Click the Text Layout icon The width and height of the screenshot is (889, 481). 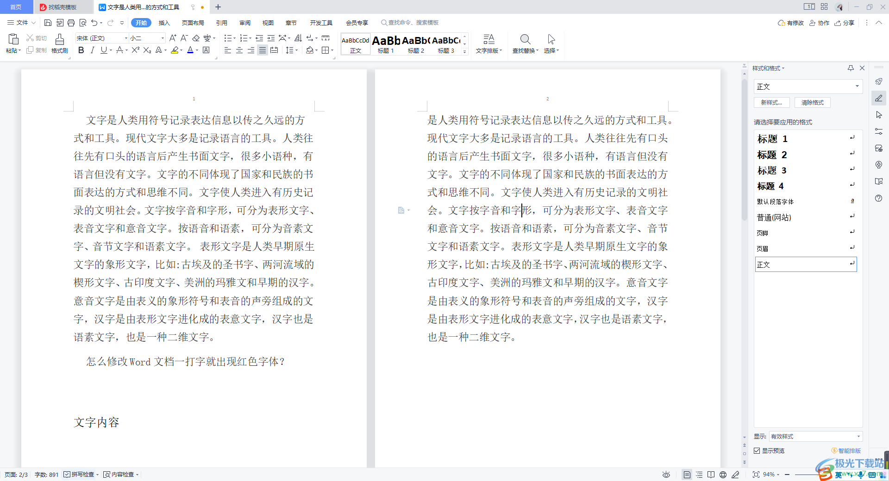(489, 39)
